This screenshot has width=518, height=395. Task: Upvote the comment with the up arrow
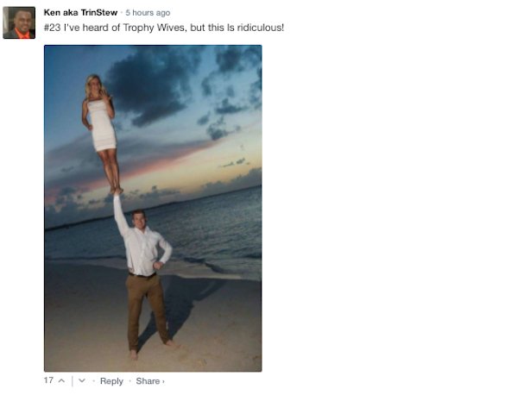pos(61,381)
